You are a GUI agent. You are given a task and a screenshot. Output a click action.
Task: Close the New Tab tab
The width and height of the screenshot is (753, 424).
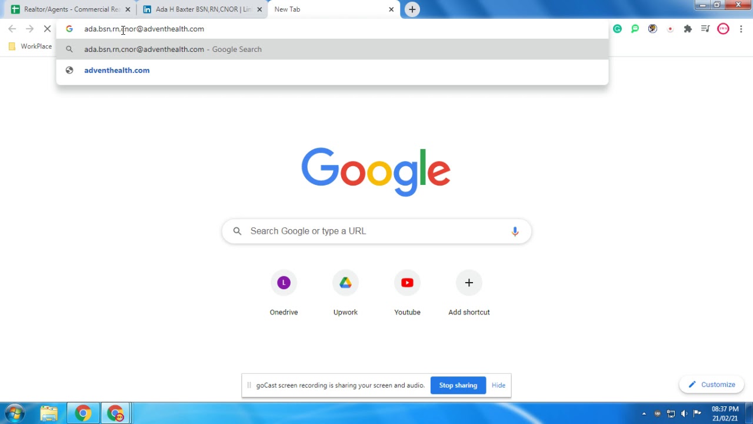(391, 9)
